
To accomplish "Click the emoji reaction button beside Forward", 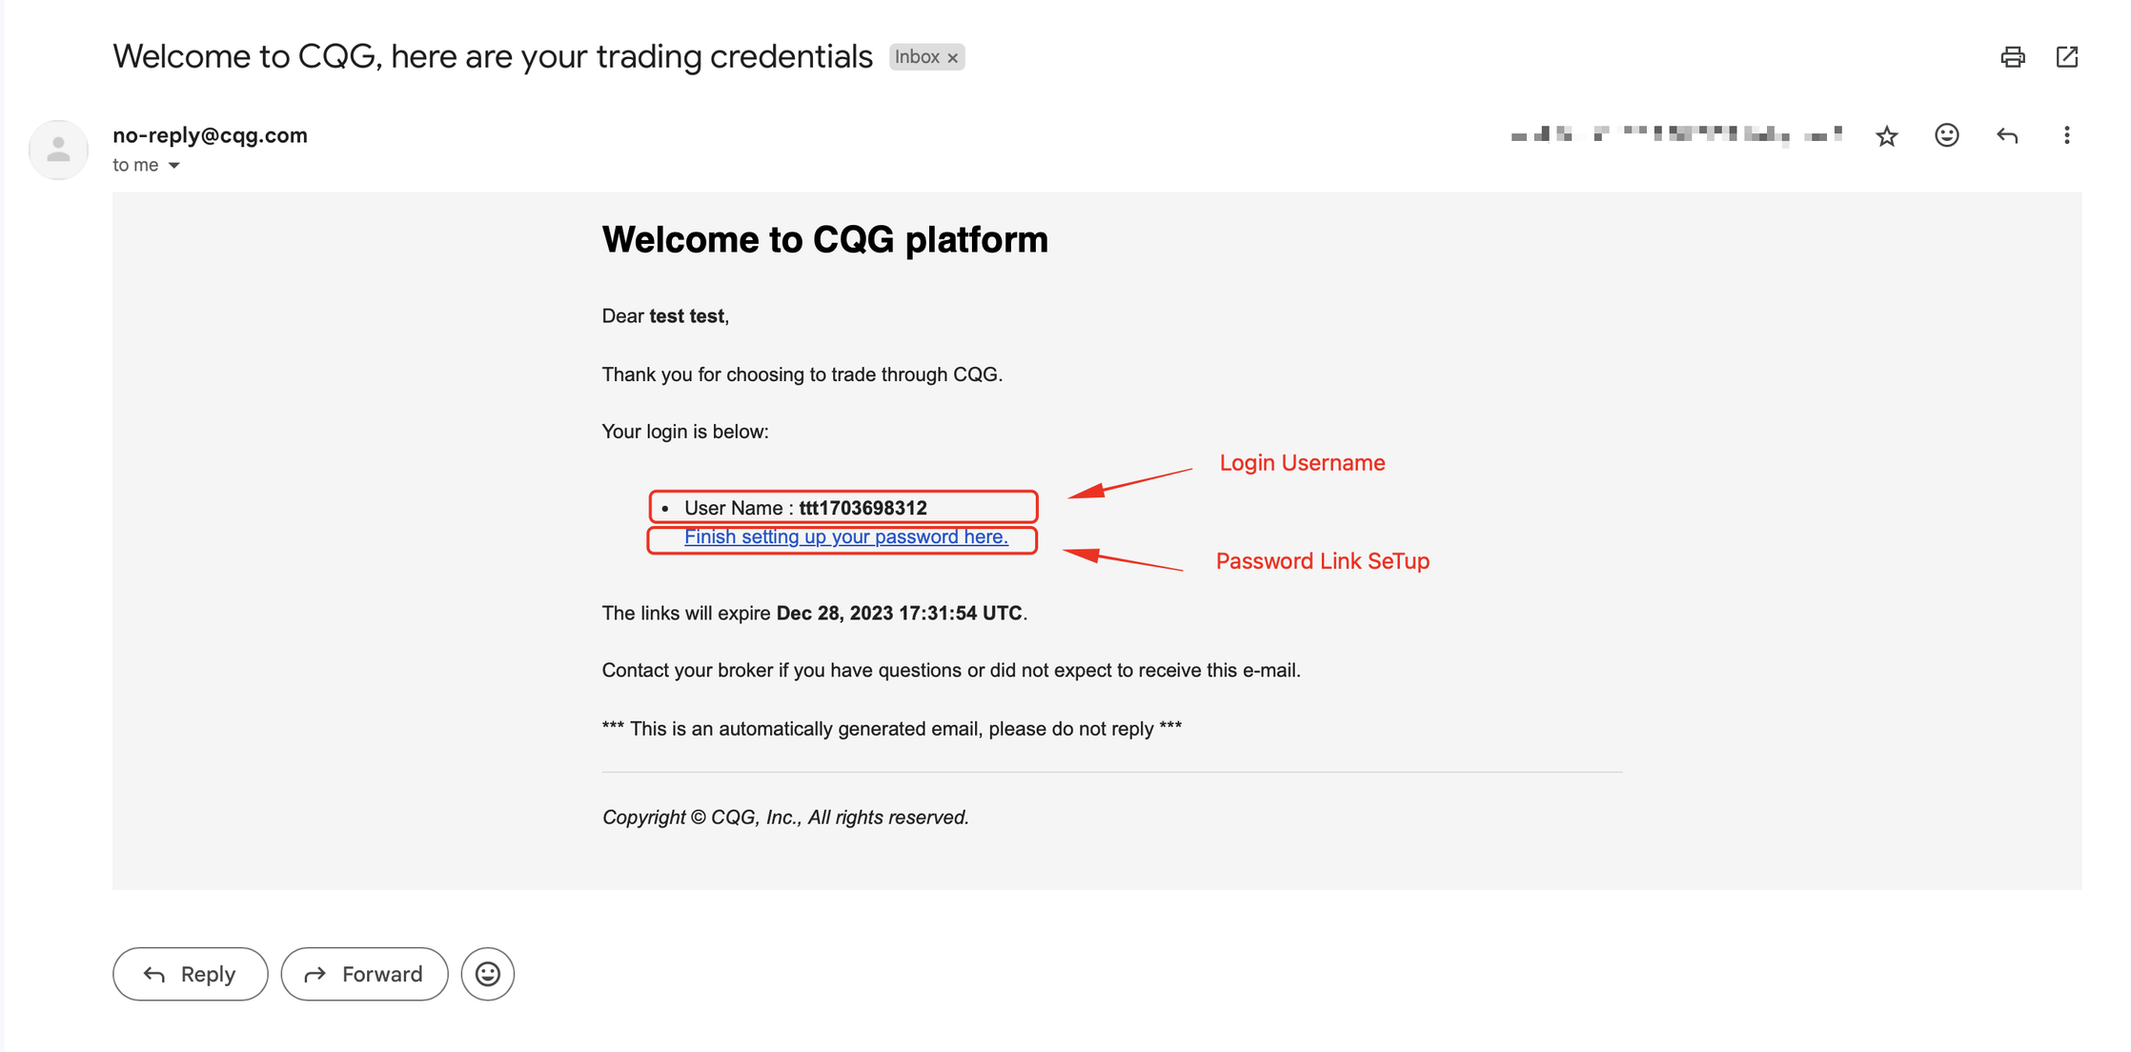I will (x=487, y=974).
